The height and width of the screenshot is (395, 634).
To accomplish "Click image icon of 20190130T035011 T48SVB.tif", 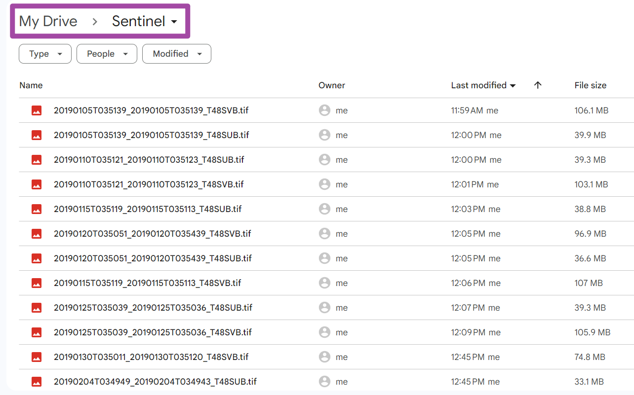I will tap(37, 357).
